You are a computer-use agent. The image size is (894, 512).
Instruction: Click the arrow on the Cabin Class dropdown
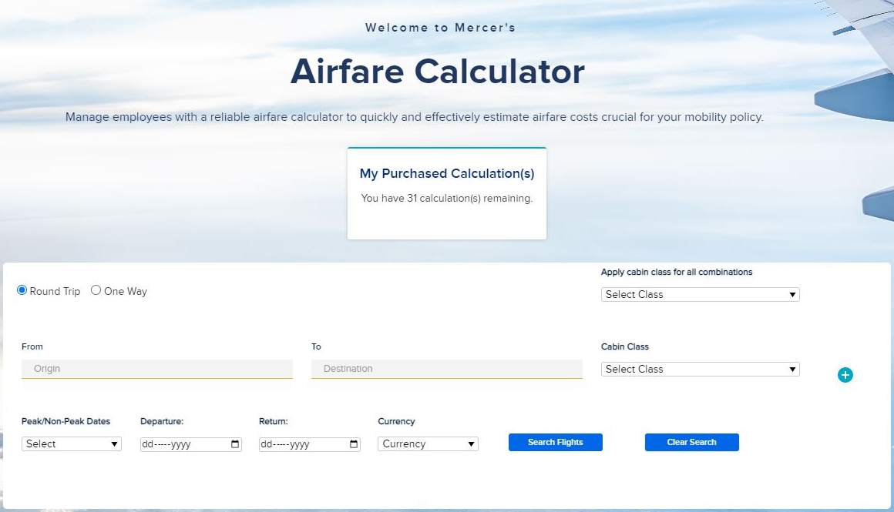click(791, 369)
